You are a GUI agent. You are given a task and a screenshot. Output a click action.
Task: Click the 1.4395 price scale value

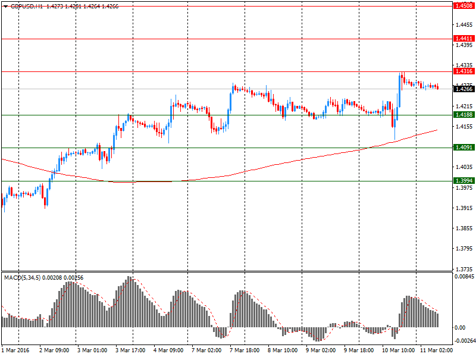pyautogui.click(x=465, y=45)
